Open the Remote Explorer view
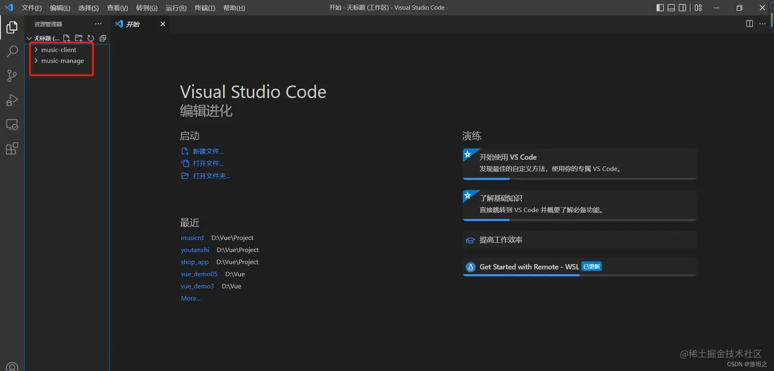The width and height of the screenshot is (774, 371). 12,124
